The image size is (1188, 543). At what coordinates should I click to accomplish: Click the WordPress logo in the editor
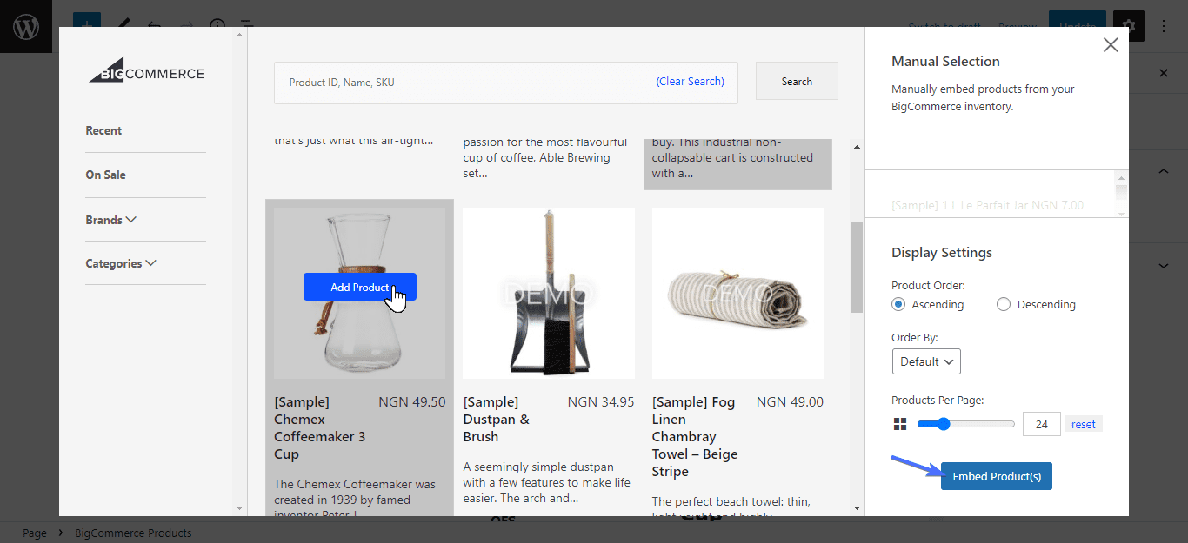26,26
